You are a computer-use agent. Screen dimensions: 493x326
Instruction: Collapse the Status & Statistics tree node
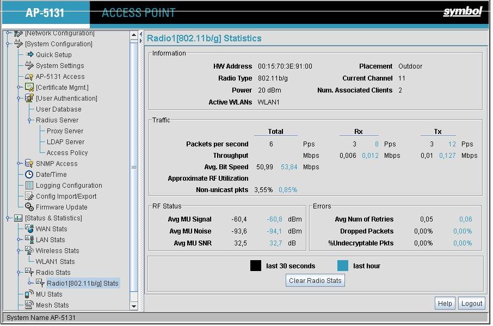coord(8,218)
